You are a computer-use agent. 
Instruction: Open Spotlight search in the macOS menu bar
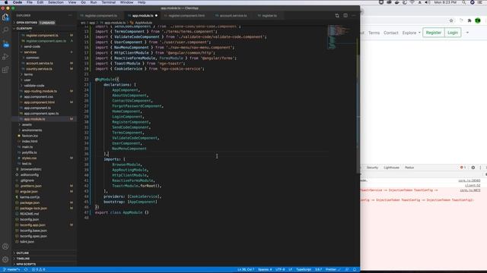click(x=463, y=2)
